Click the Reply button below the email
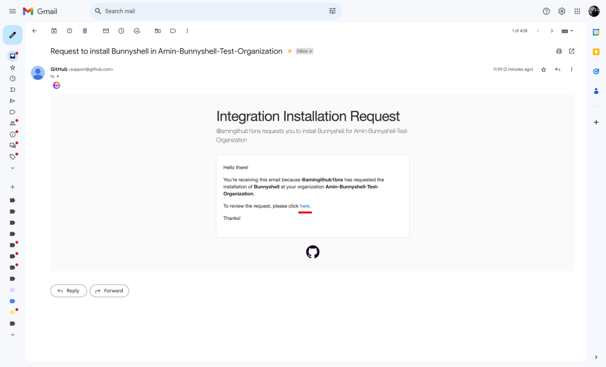Viewport: 606px width, 367px height. pos(69,291)
